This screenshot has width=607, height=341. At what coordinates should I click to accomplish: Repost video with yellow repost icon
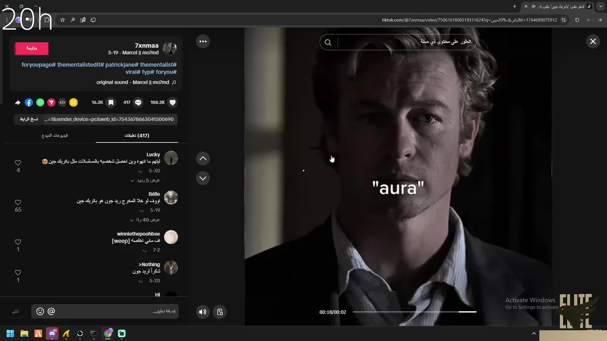tap(74, 102)
